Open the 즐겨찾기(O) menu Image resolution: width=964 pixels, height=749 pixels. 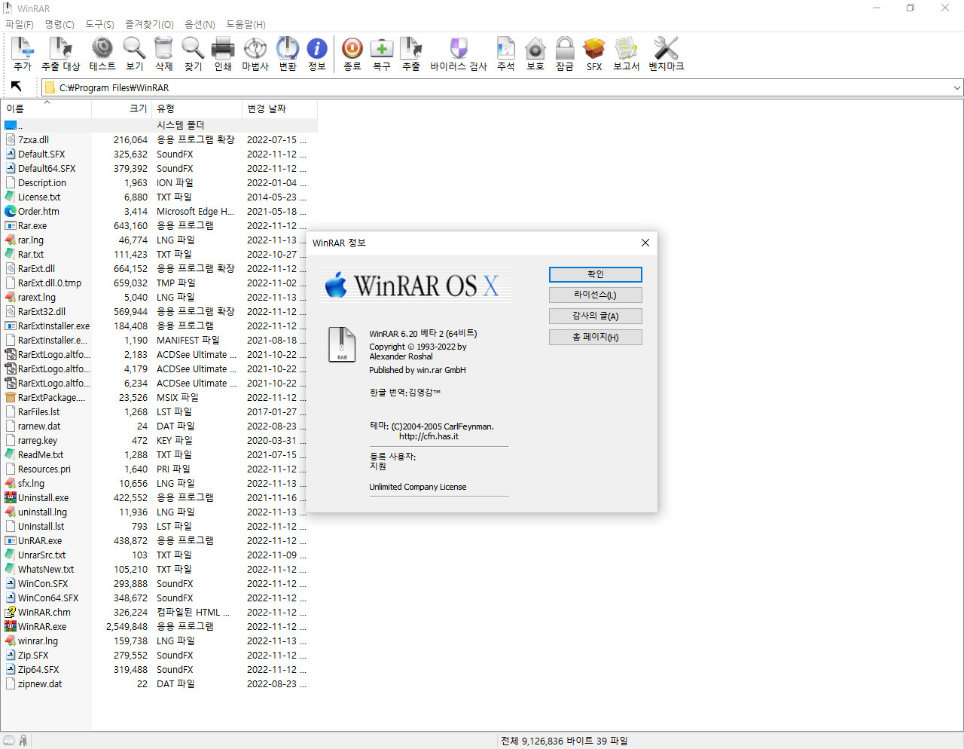coord(149,24)
